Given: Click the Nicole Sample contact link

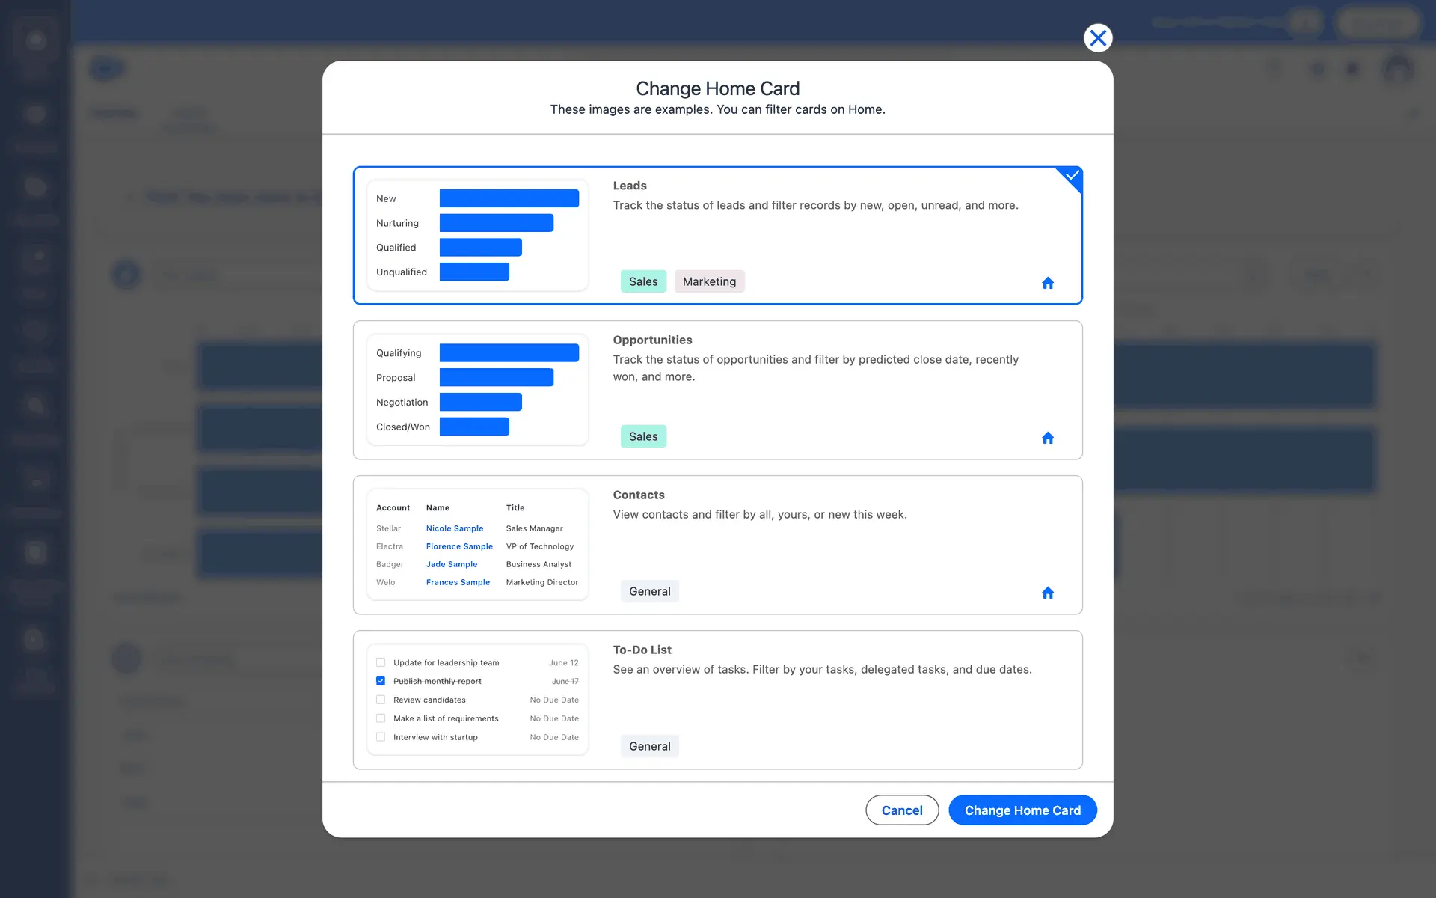Looking at the screenshot, I should point(454,528).
